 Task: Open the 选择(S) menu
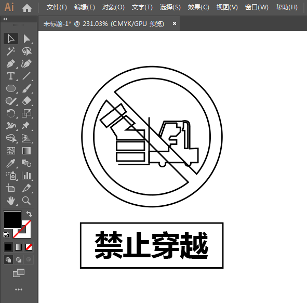(170, 7)
